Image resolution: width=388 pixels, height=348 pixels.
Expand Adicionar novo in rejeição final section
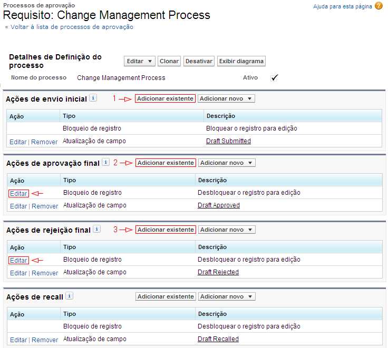pos(226,230)
